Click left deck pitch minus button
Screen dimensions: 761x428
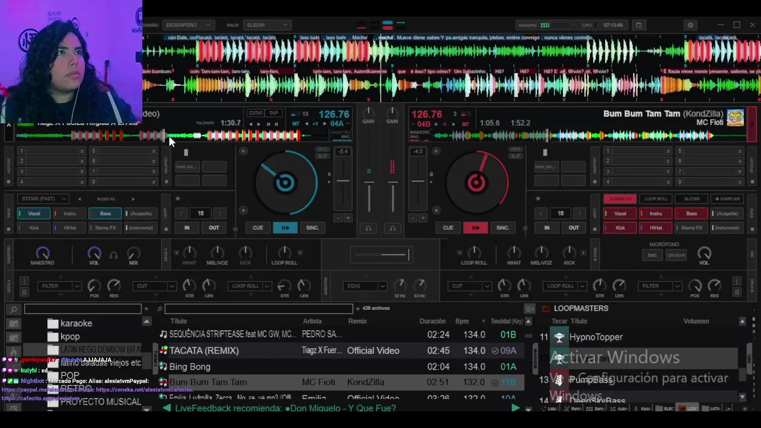(x=338, y=218)
